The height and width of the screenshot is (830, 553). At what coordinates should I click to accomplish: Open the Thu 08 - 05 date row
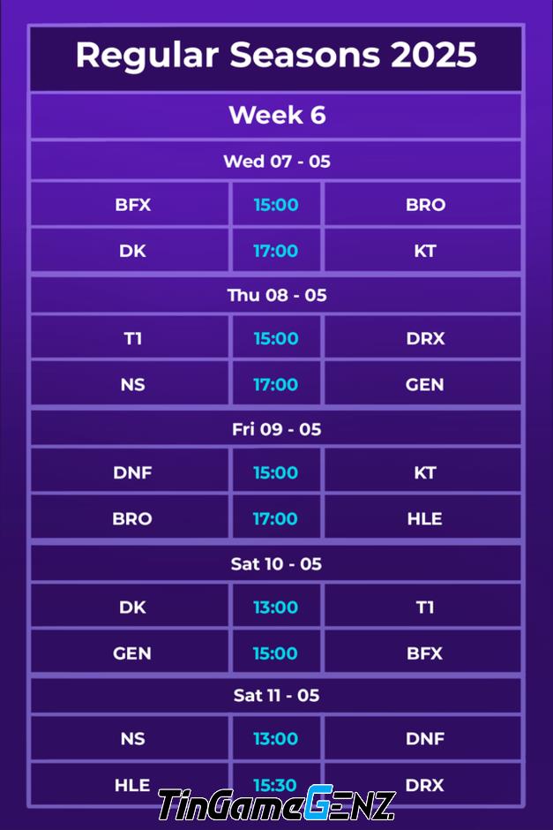(277, 296)
